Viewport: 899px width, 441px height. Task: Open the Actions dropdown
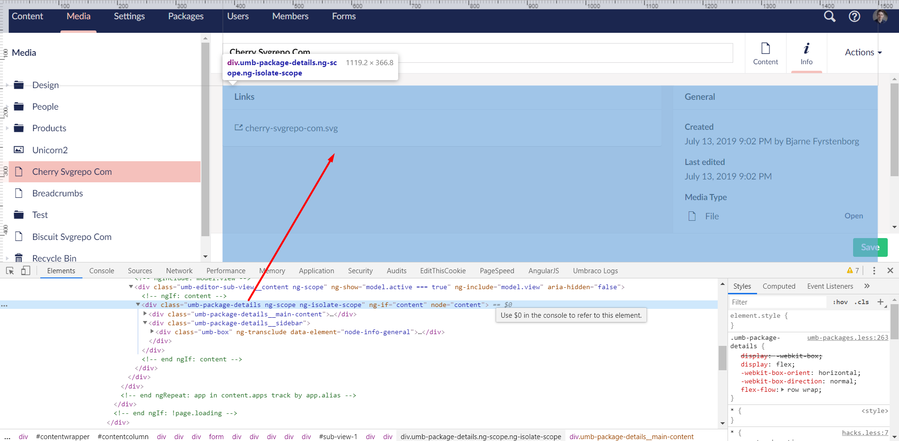[x=862, y=52]
